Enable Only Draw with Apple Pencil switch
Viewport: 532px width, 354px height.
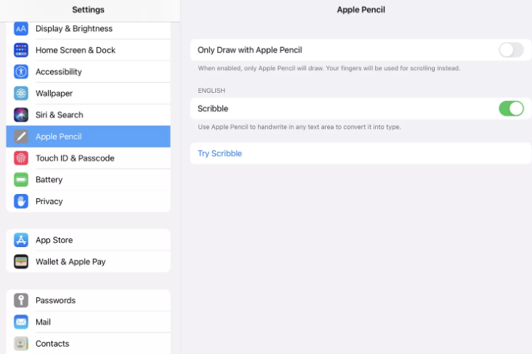click(511, 50)
